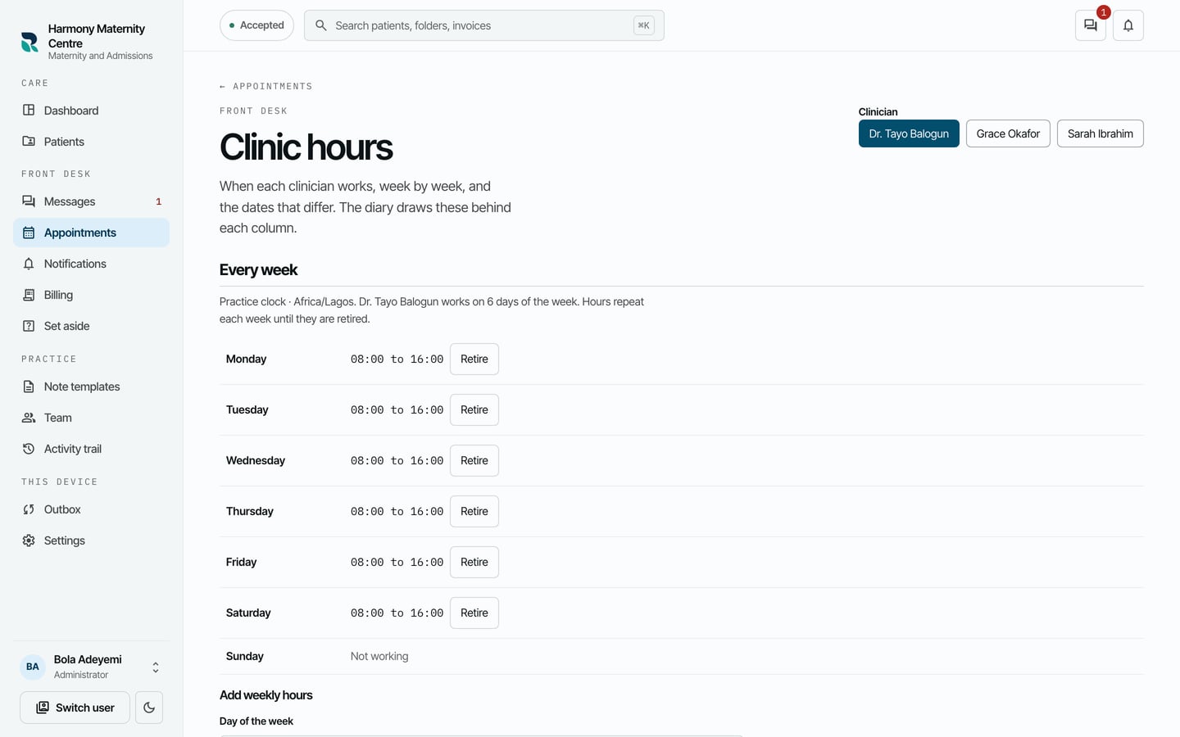Click the Switch user button
This screenshot has width=1180, height=737.
(75, 708)
